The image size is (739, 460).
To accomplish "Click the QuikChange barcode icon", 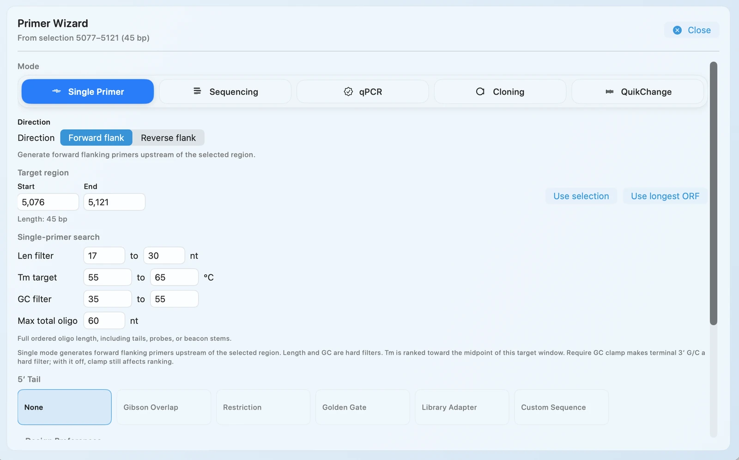I will [610, 91].
